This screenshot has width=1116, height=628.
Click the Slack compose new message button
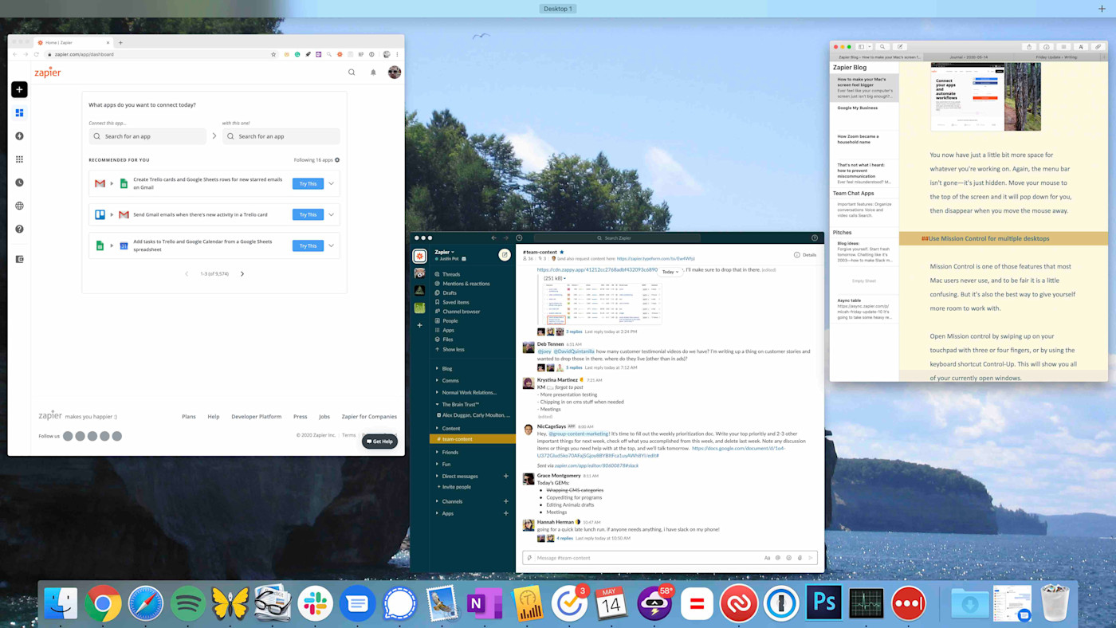(x=505, y=255)
